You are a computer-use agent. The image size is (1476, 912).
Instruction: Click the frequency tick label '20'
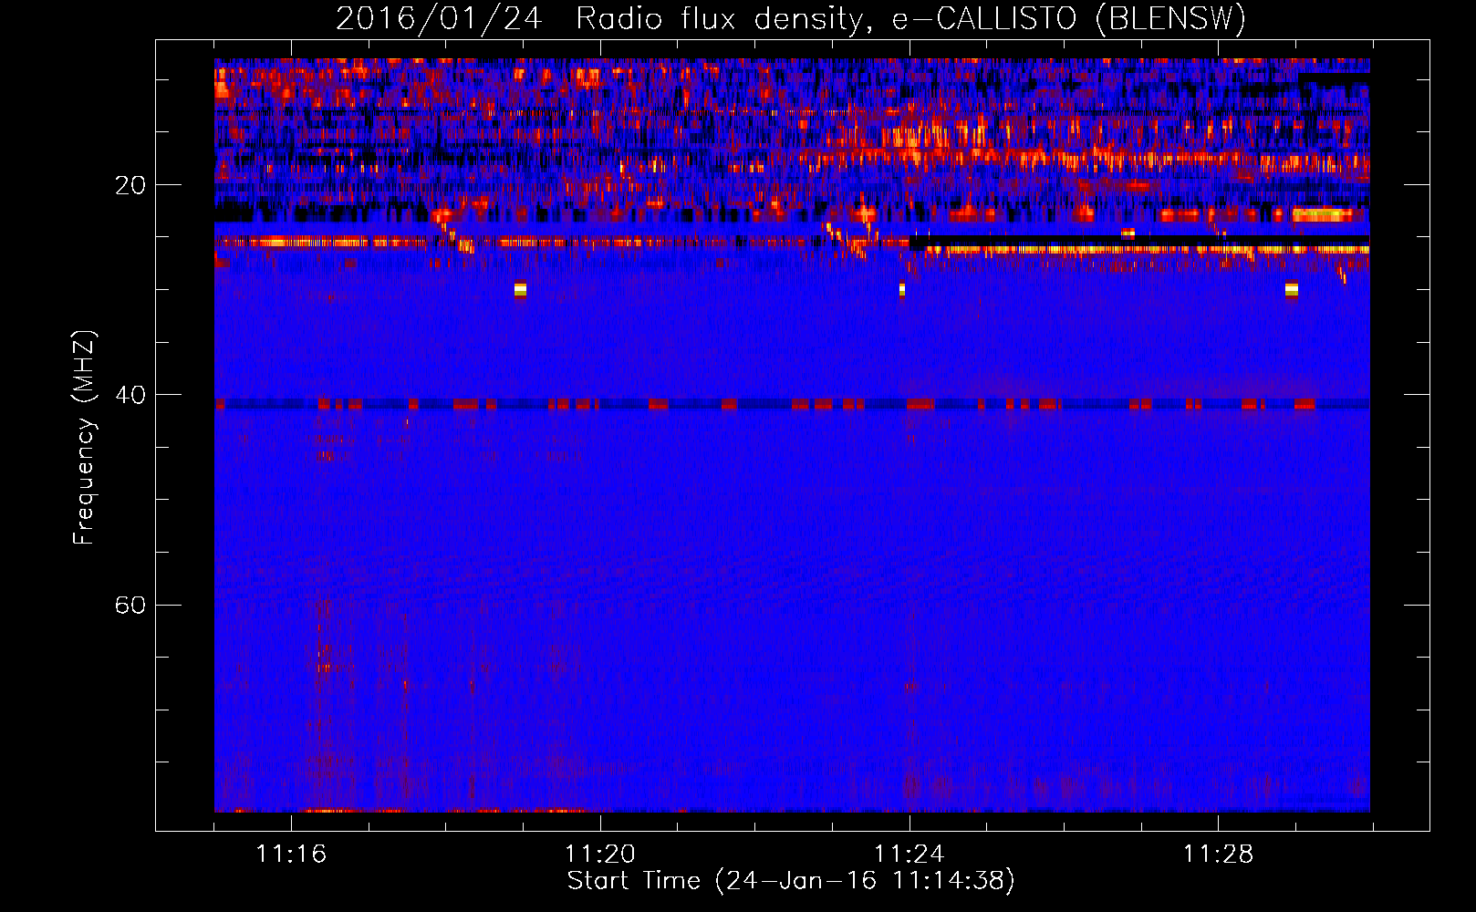(130, 185)
